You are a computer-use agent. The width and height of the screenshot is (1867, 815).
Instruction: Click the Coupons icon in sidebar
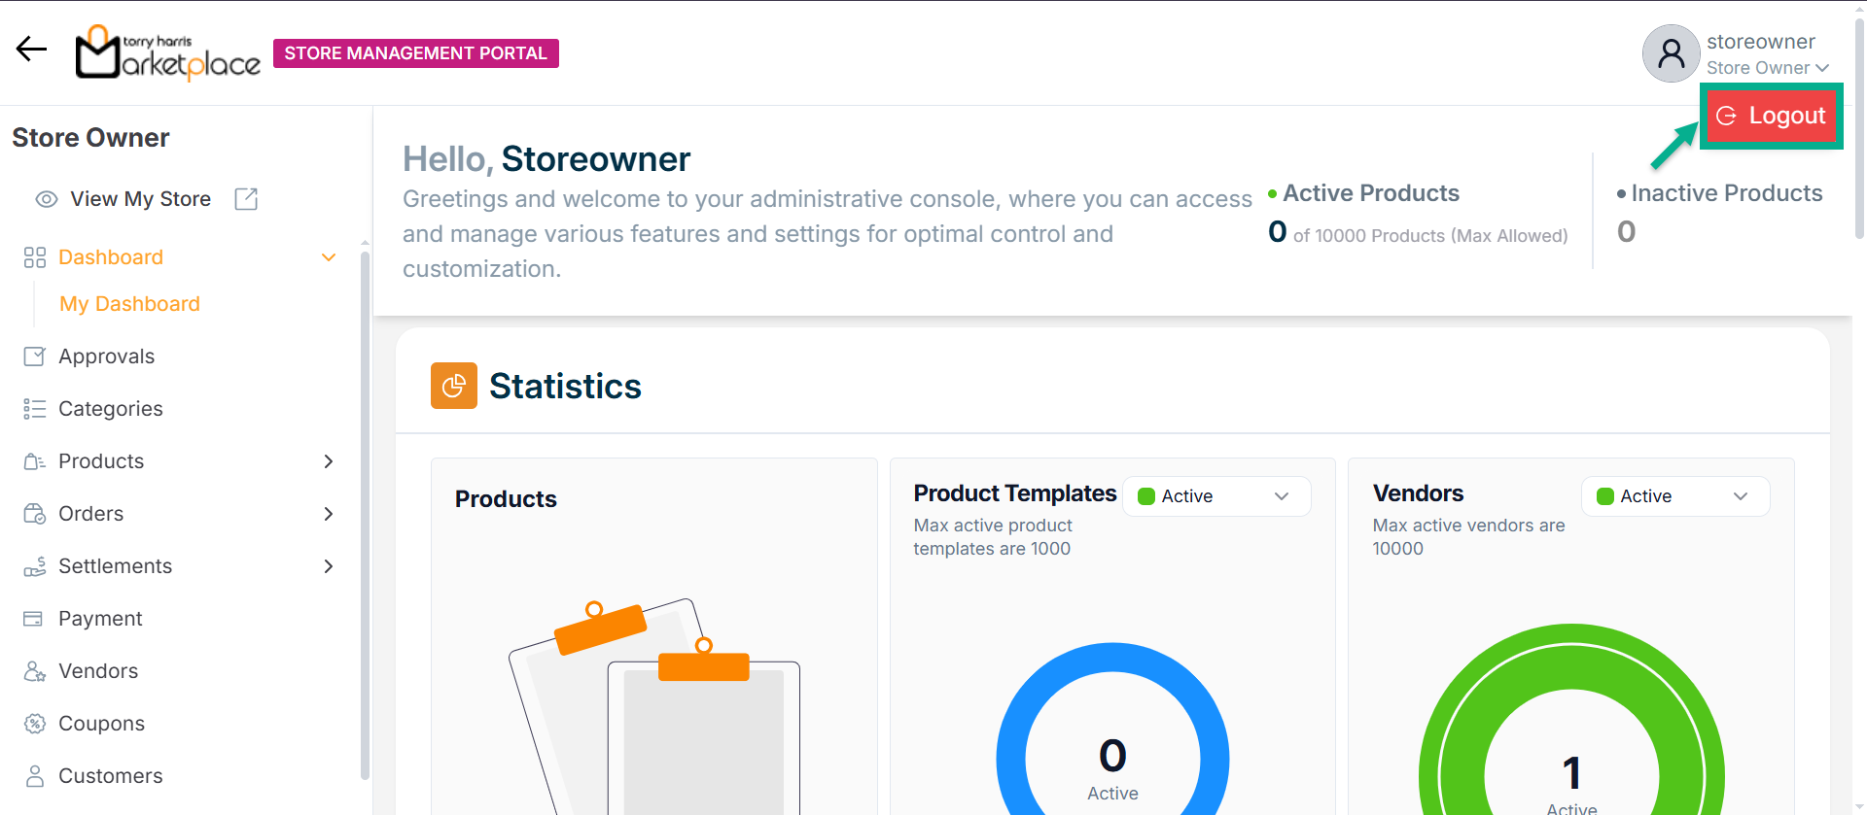pos(35,724)
